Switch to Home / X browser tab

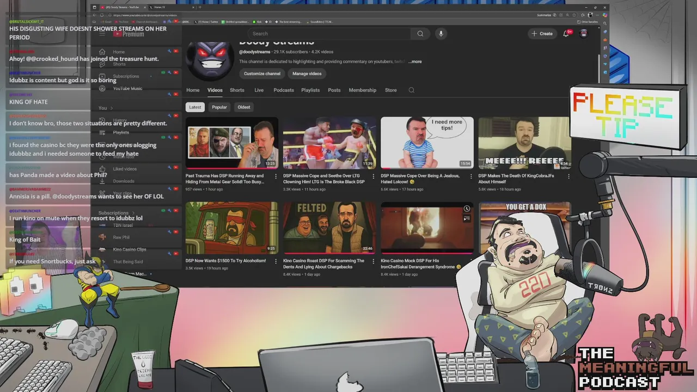(171, 7)
